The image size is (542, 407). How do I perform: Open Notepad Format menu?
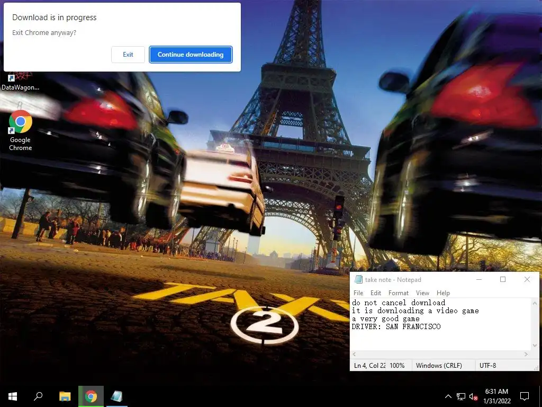point(398,293)
